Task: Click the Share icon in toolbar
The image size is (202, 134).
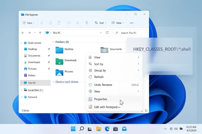Action: pyautogui.click(x=78, y=23)
